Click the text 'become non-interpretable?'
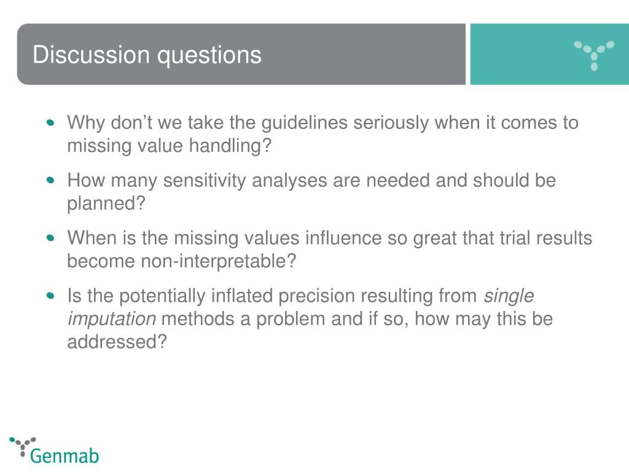 click(x=182, y=261)
